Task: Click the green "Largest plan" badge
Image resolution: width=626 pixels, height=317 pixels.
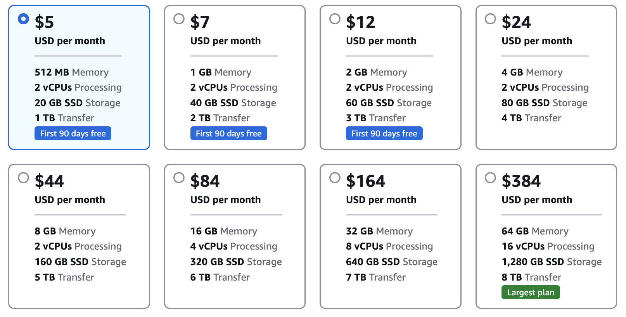Action: tap(531, 292)
